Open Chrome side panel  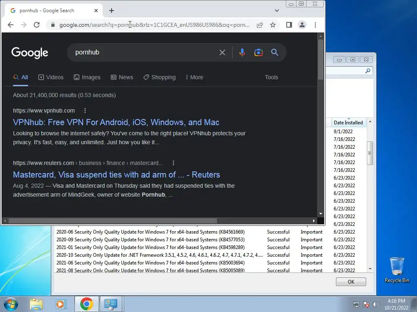coord(289,25)
